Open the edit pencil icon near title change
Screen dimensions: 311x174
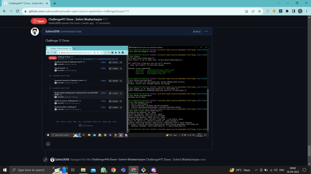pos(46,159)
